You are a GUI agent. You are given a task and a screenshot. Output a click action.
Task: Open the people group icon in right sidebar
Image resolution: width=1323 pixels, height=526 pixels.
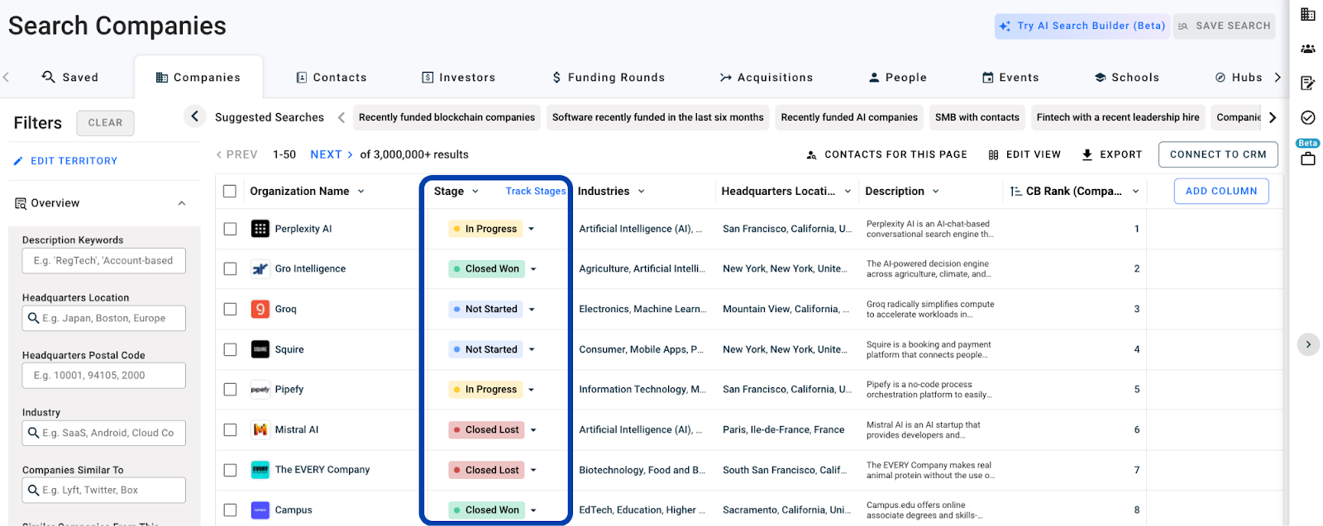pos(1308,49)
